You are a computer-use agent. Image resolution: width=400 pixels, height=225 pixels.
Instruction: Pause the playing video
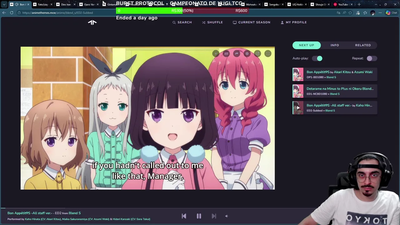click(x=199, y=216)
